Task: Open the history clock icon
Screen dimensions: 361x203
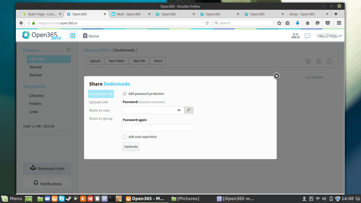Action: click(329, 61)
